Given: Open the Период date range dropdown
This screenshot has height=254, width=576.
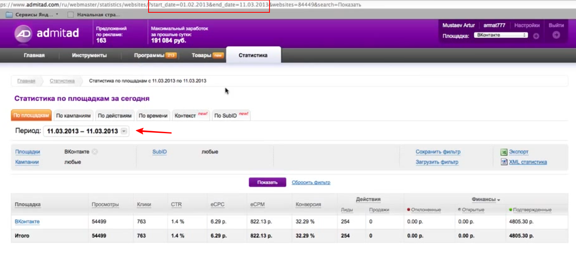Looking at the screenshot, I should [86, 132].
